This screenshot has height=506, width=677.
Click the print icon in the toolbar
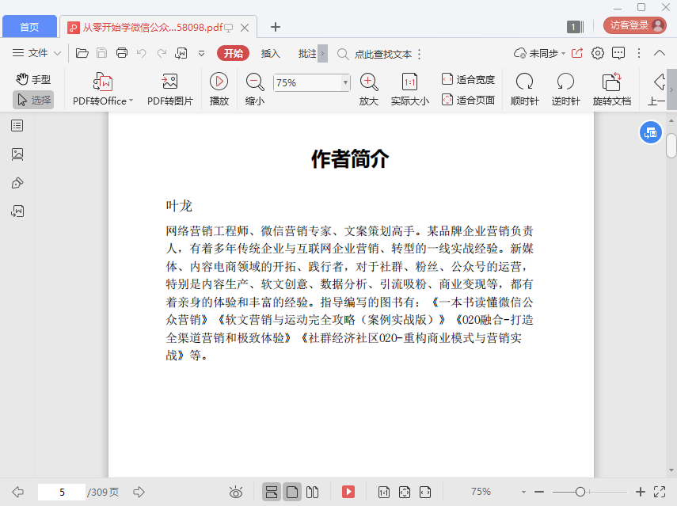pyautogui.click(x=122, y=53)
